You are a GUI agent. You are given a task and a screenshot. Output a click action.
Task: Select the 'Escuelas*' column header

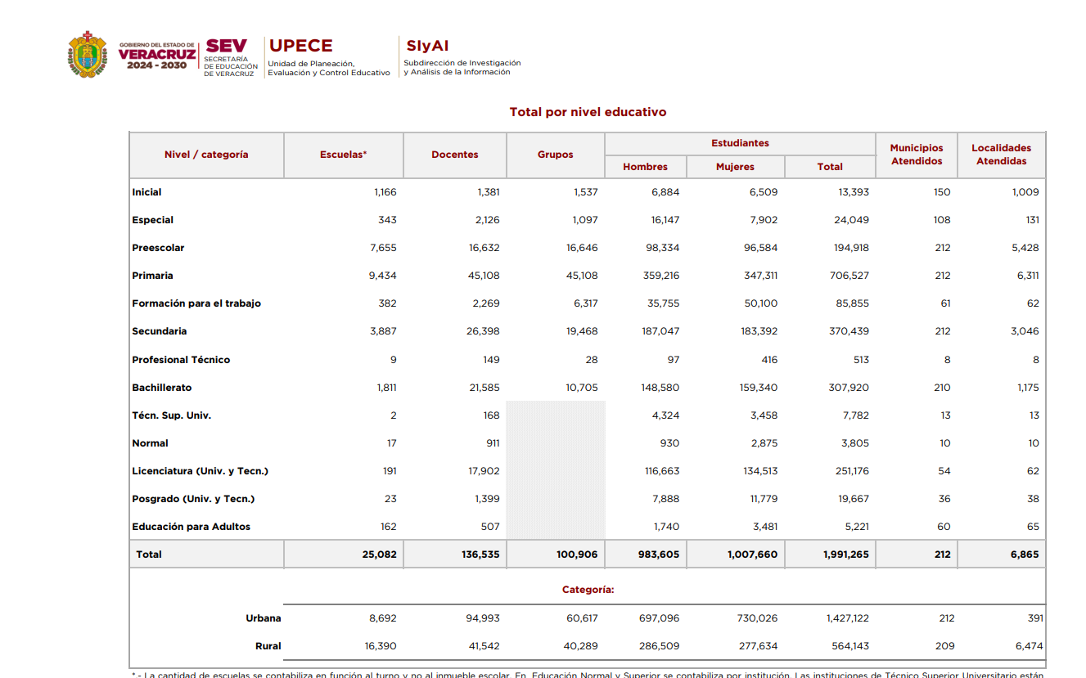coord(343,155)
